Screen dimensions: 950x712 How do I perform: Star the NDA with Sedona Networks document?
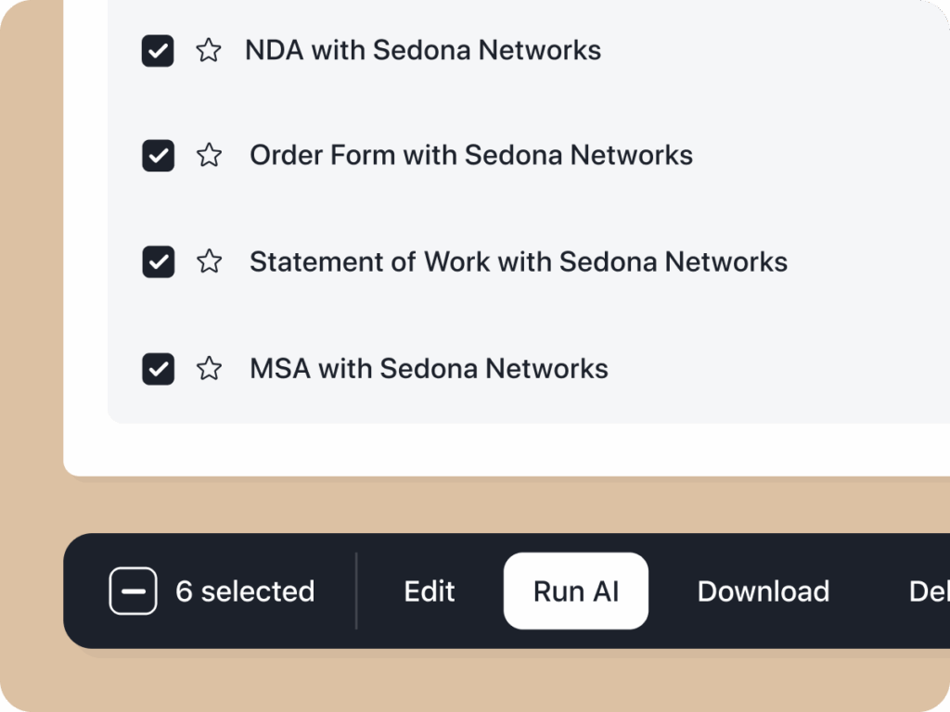(210, 51)
